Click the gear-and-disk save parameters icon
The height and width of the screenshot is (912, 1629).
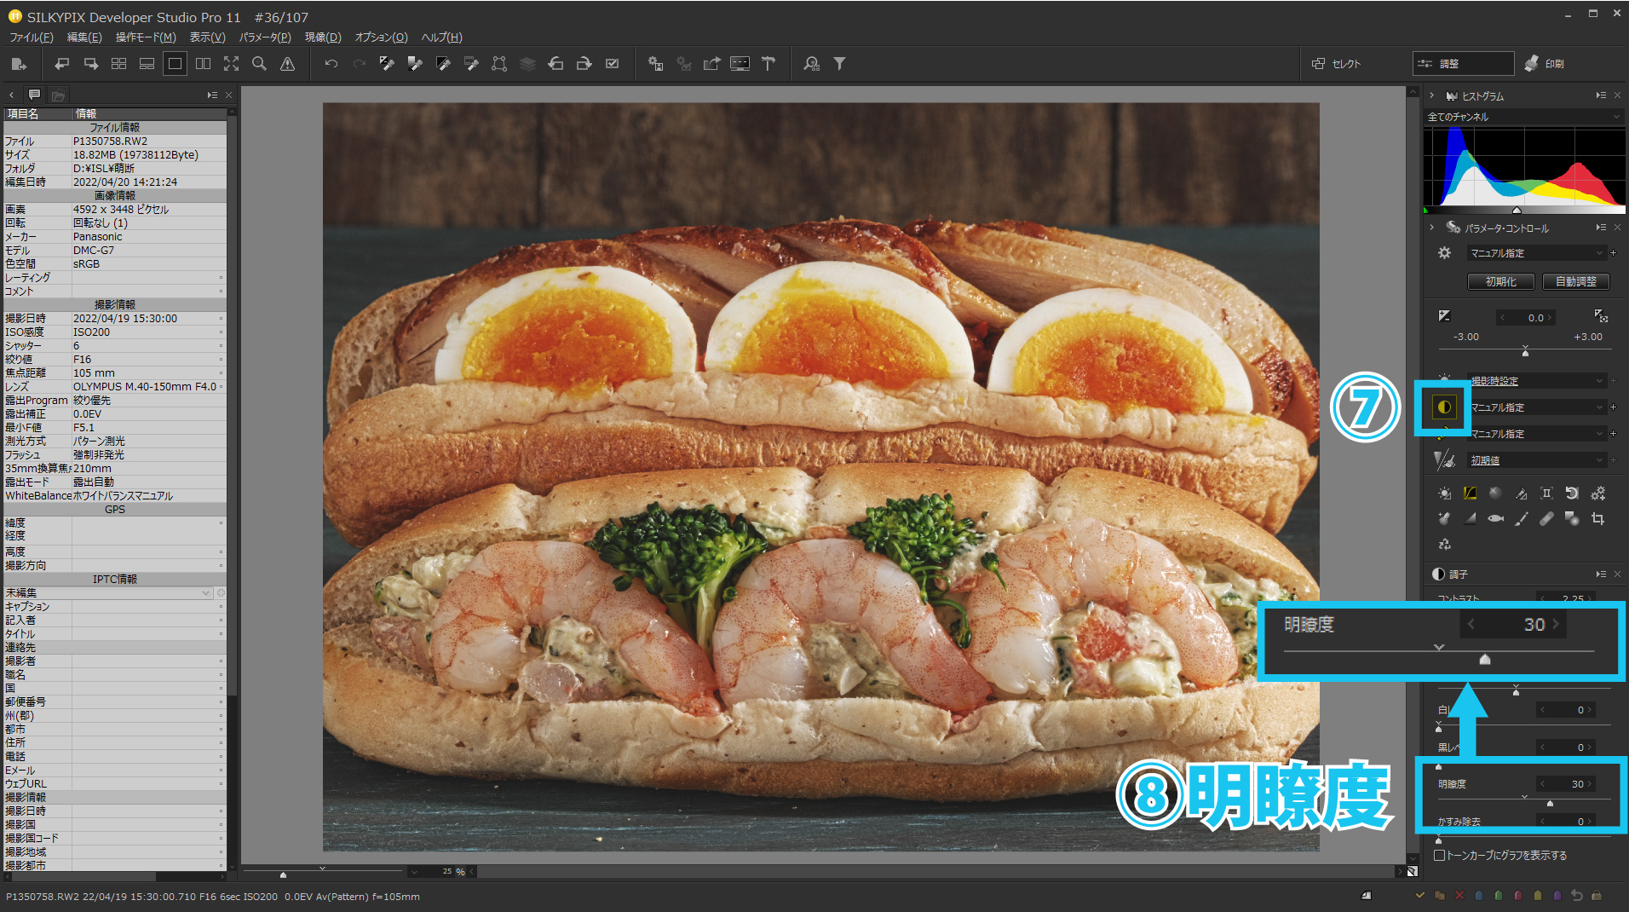pos(655,64)
